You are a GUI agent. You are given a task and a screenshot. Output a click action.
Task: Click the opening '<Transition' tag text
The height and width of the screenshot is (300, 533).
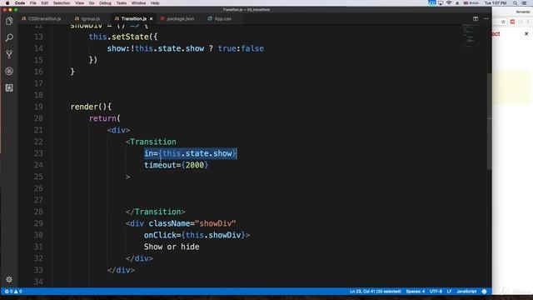coord(151,142)
